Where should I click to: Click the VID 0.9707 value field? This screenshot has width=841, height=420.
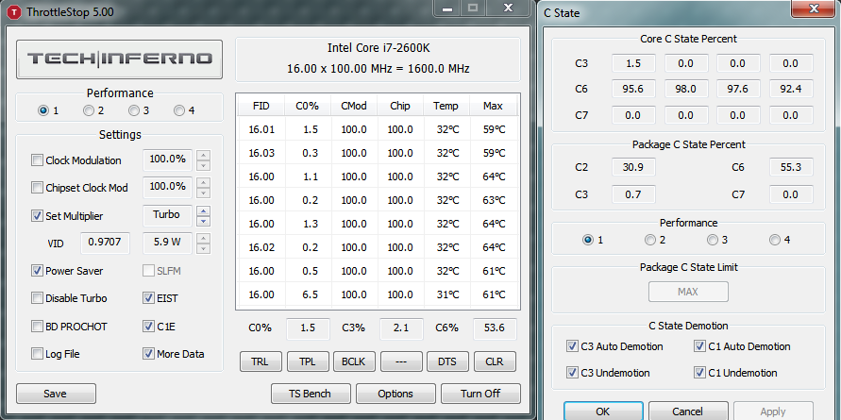(105, 243)
